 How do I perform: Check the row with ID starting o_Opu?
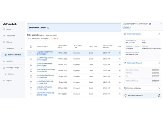click(31, 65)
